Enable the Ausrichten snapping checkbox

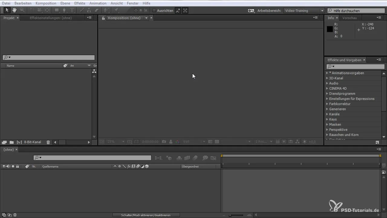point(154,11)
